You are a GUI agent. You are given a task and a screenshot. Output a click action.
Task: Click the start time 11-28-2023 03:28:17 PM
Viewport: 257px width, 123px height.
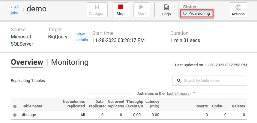click(x=118, y=40)
